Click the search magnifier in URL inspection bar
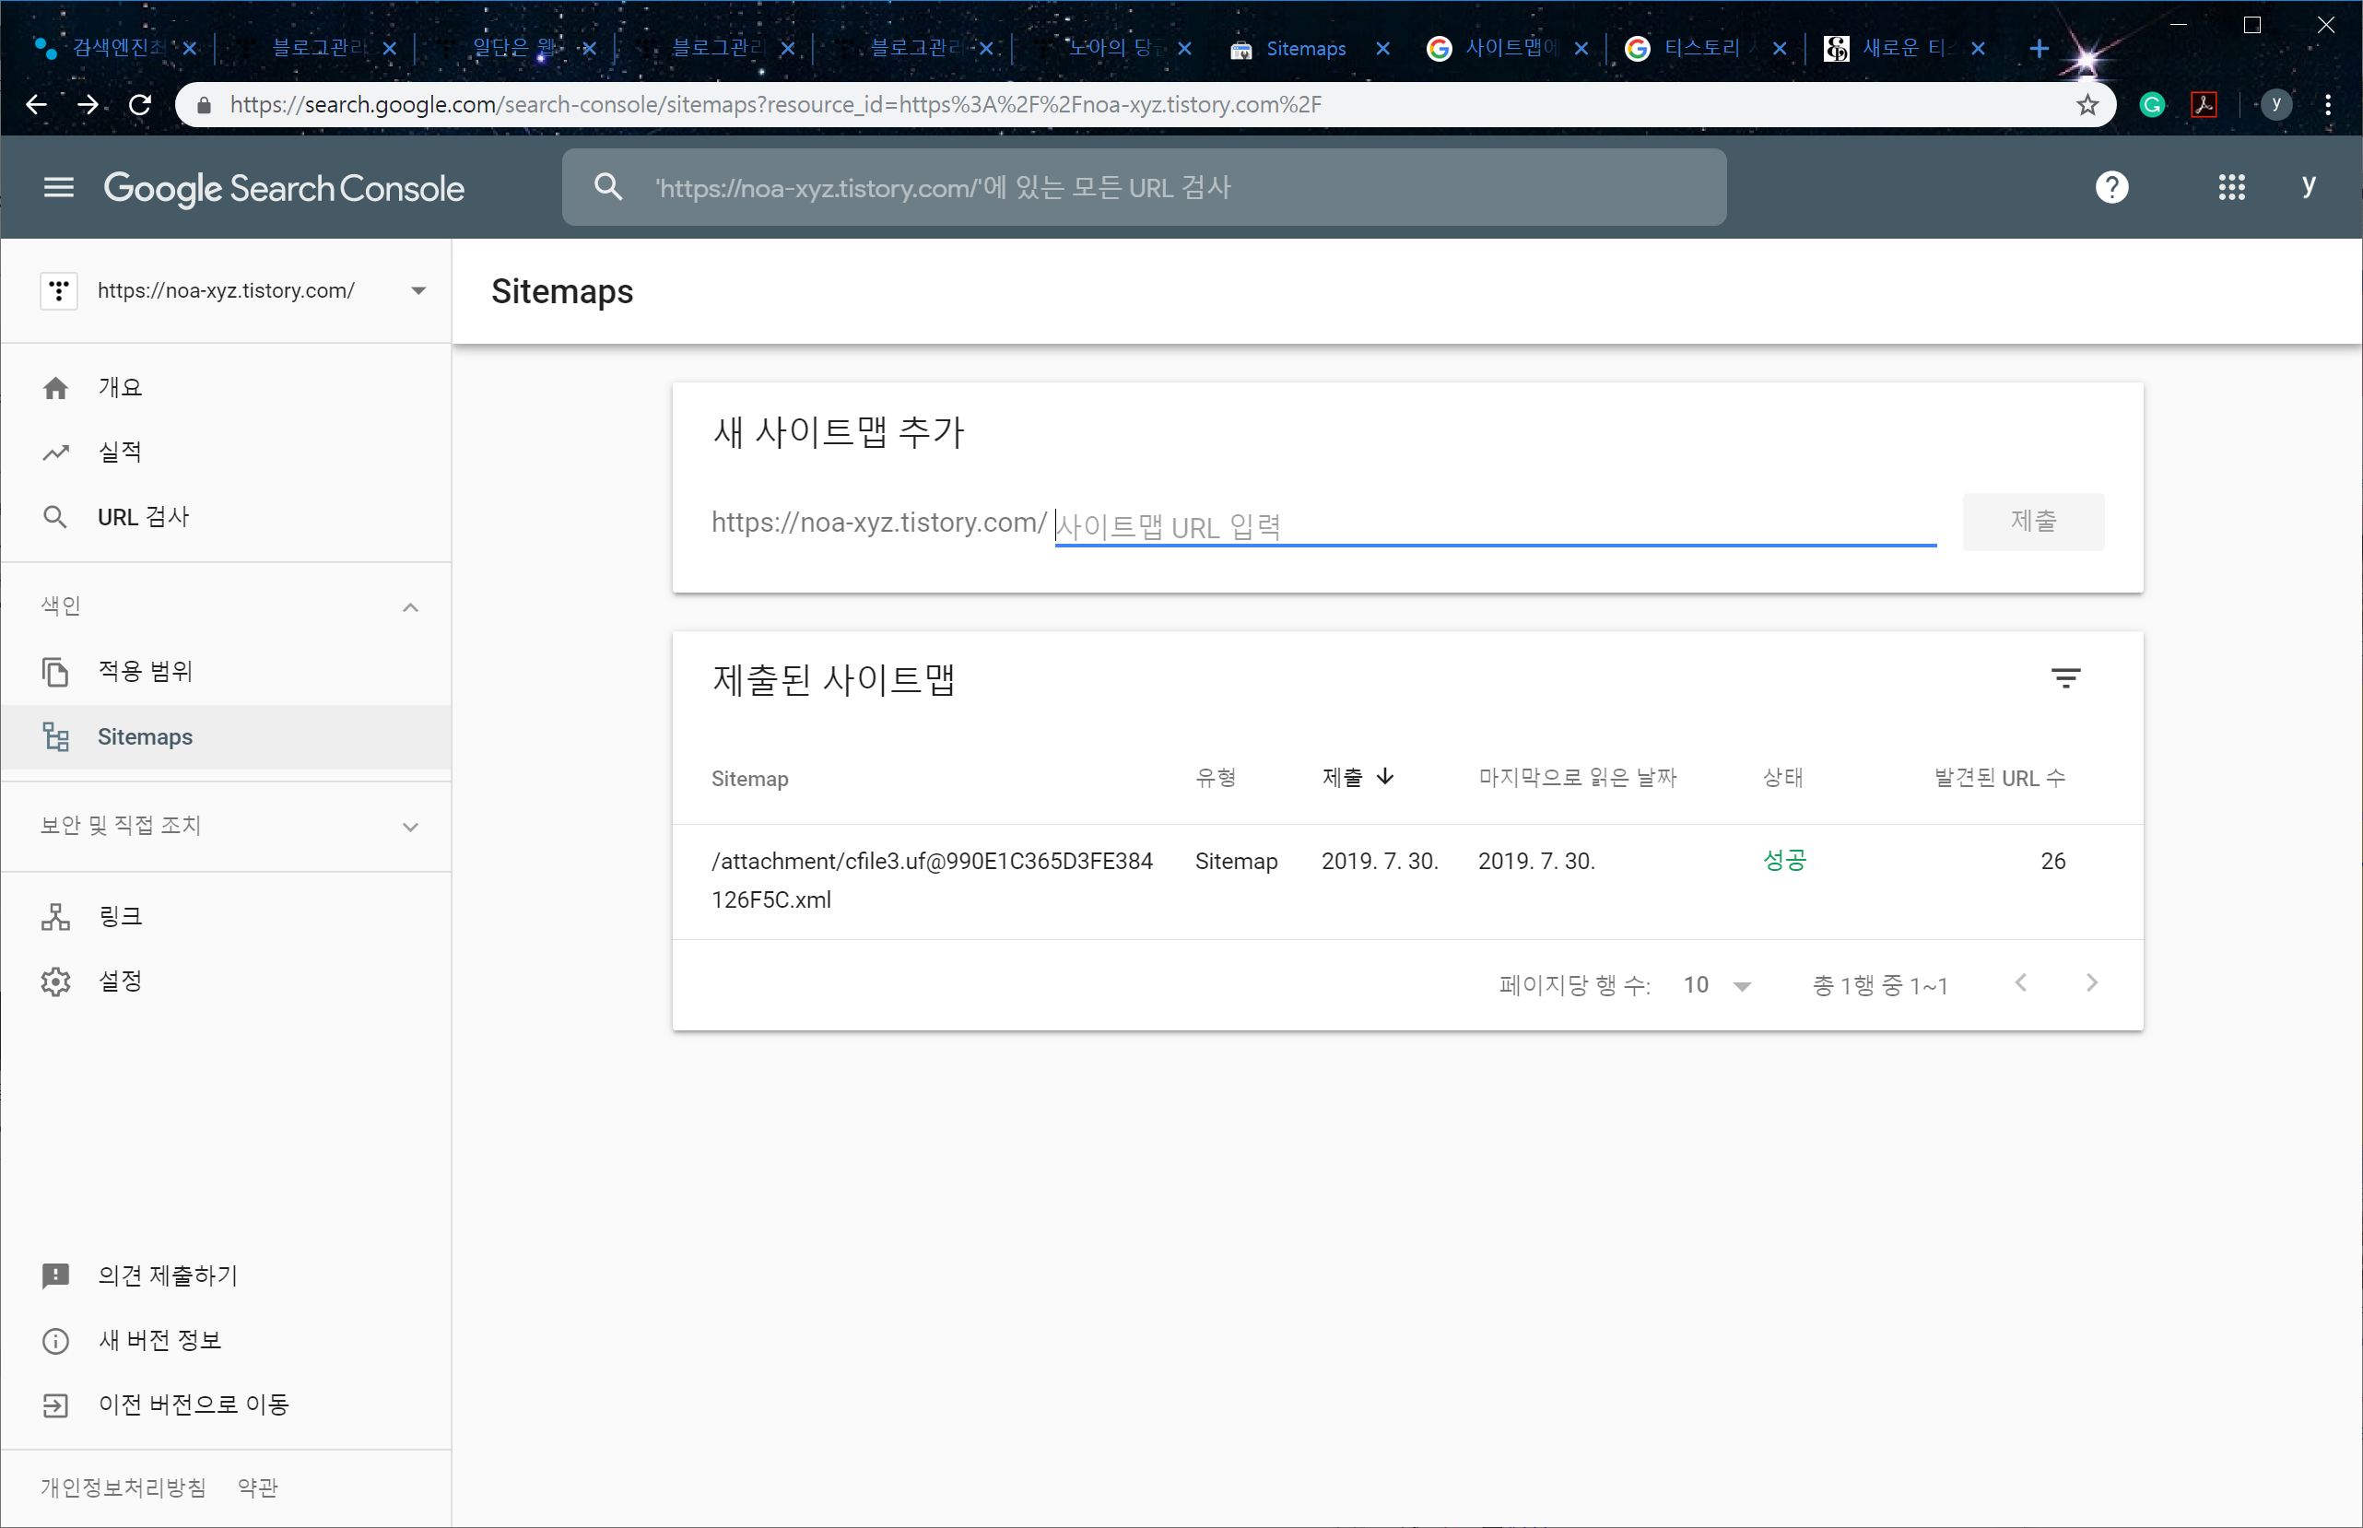Viewport: 2363px width, 1528px height. click(x=608, y=186)
